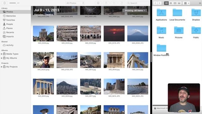The width and height of the screenshot is (202, 114).
Task: Open the Finder group-by dropdown
Action: click(x=187, y=3)
